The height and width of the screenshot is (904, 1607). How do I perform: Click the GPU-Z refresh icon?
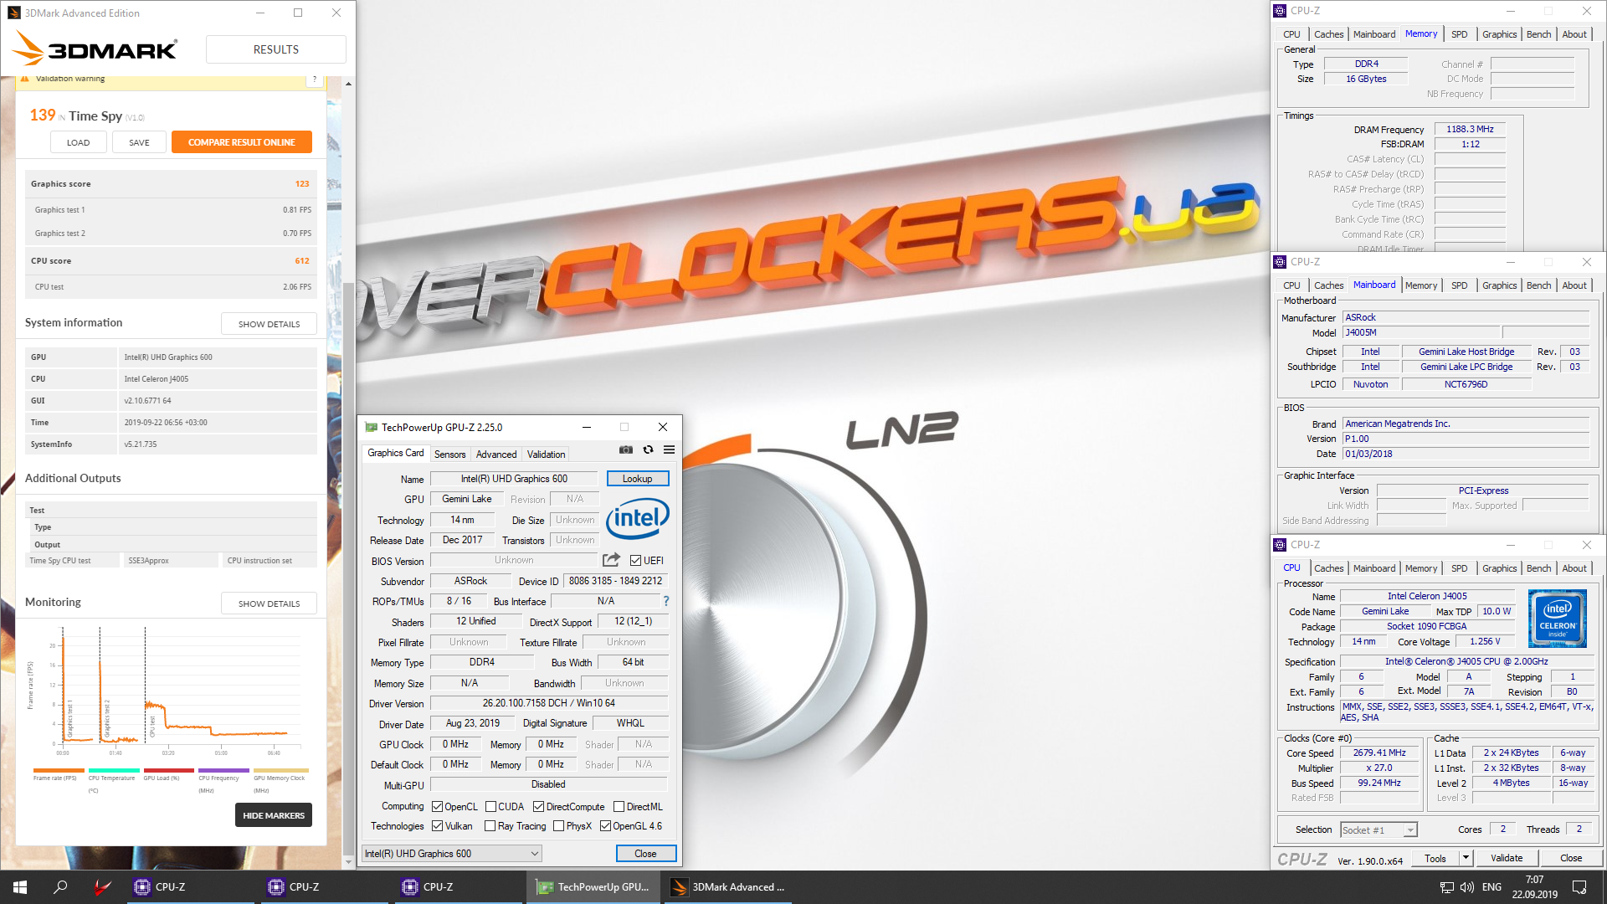(648, 450)
